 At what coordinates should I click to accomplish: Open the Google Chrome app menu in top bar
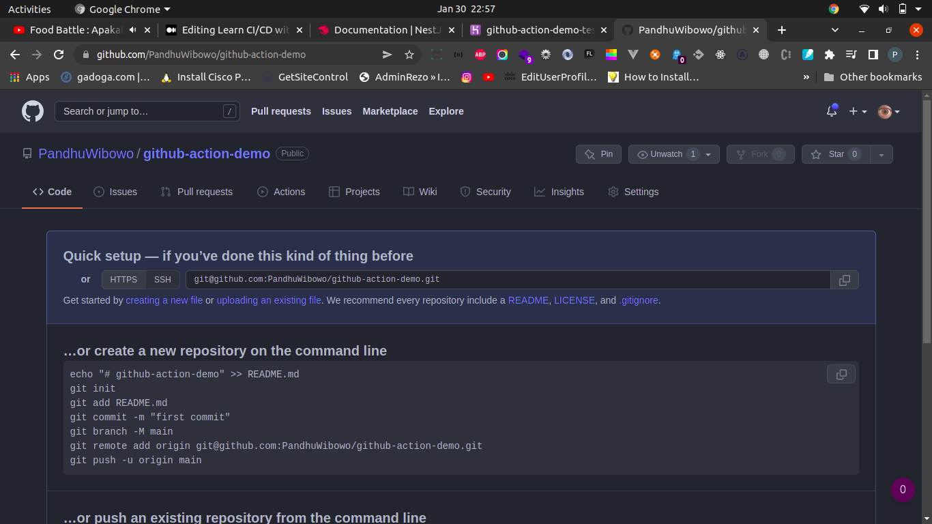[122, 9]
